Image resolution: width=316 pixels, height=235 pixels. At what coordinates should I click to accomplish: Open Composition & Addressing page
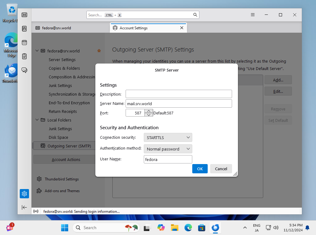point(72,77)
